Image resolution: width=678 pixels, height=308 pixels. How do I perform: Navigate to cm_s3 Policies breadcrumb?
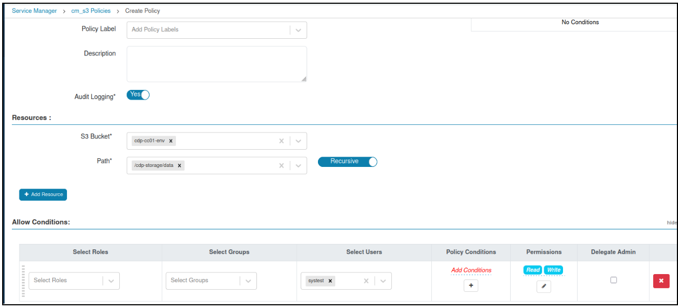click(x=91, y=11)
